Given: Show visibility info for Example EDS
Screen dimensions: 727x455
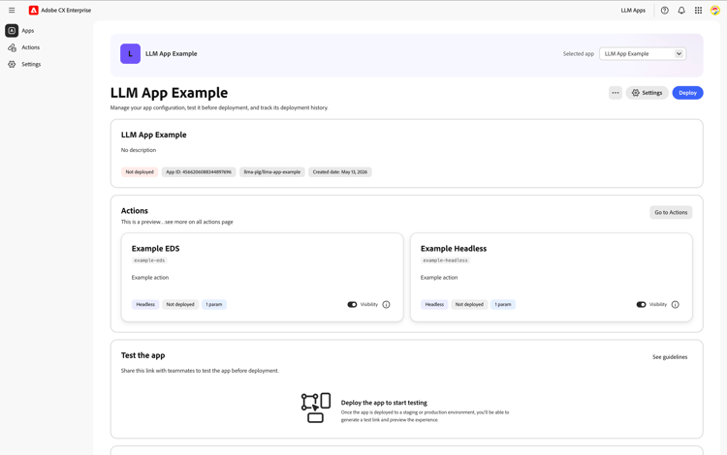Looking at the screenshot, I should (386, 305).
